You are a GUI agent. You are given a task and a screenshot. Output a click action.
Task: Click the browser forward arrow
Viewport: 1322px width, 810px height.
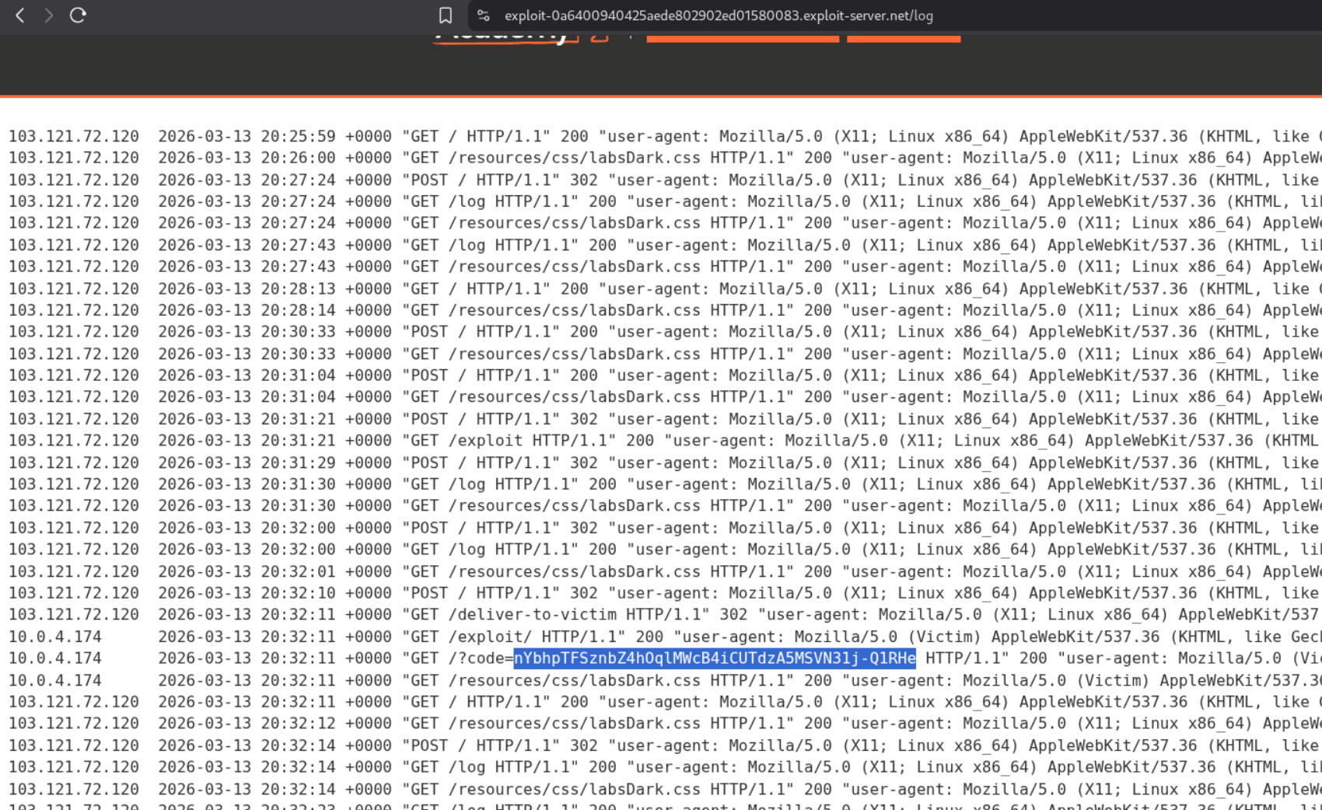(49, 16)
